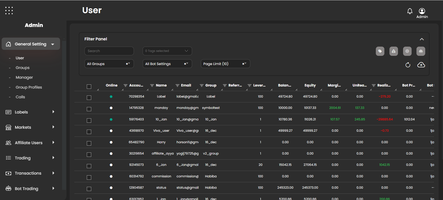Viewport: 443px width, 200px height.
Task: Sort by the Margin column header
Action: 334,85
